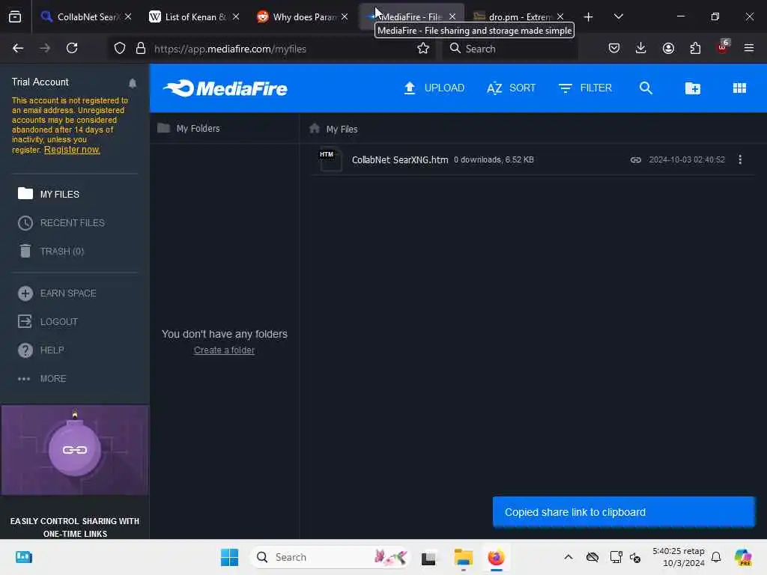Click the address bar URL
The image size is (767, 575).
point(231,49)
